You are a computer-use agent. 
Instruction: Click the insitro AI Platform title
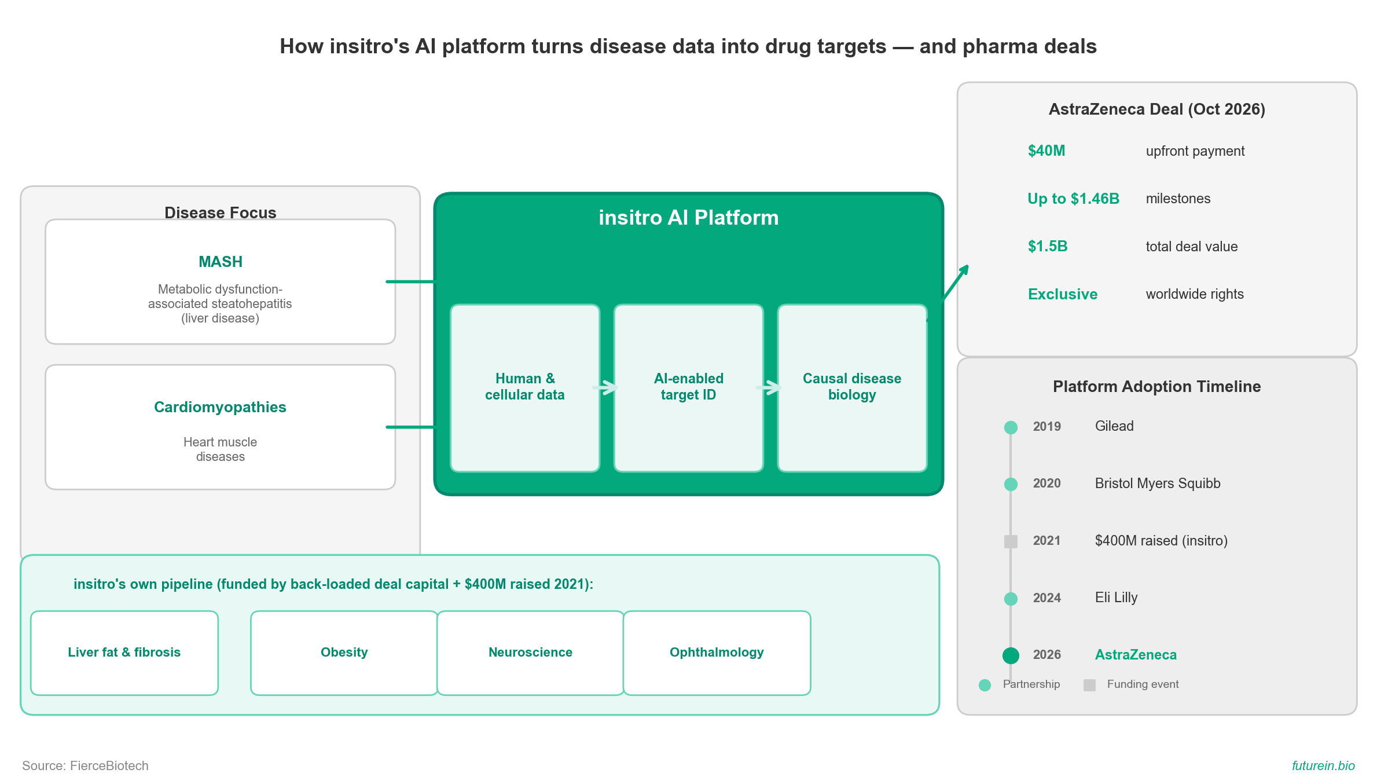689,218
